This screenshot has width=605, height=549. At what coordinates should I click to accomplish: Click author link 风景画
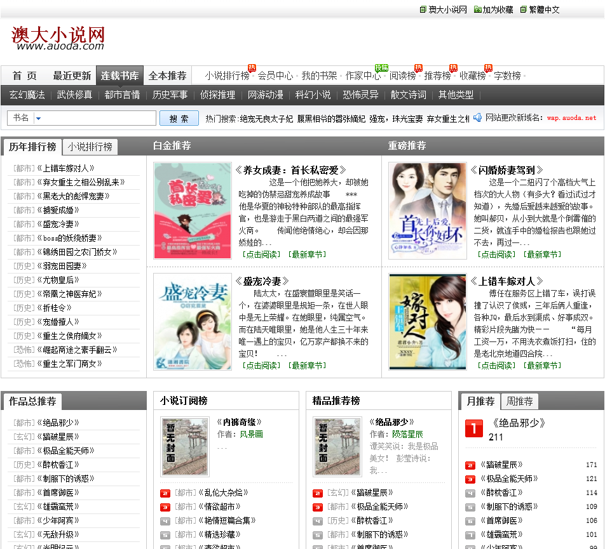click(x=251, y=434)
